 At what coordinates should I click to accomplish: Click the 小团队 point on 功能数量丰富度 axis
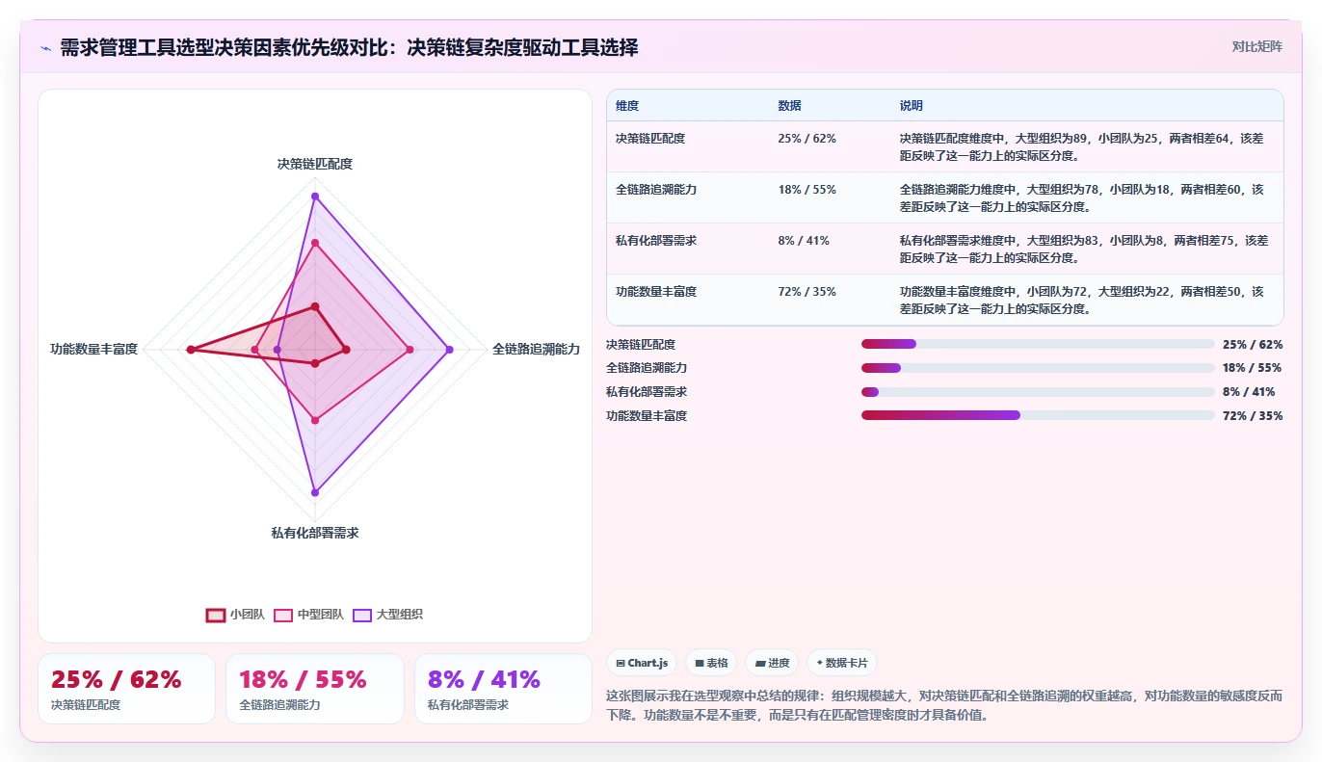pos(191,350)
